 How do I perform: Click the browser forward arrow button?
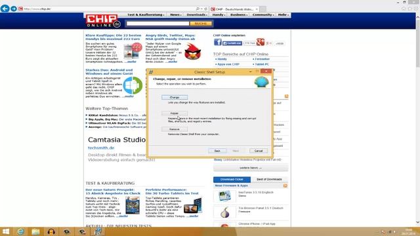click(14, 9)
